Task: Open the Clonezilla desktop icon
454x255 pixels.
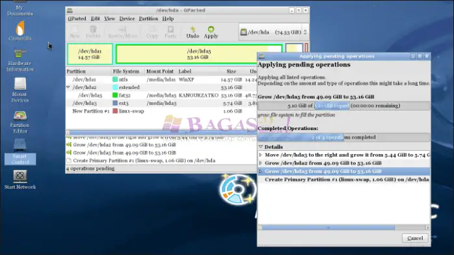Action: tap(20, 31)
